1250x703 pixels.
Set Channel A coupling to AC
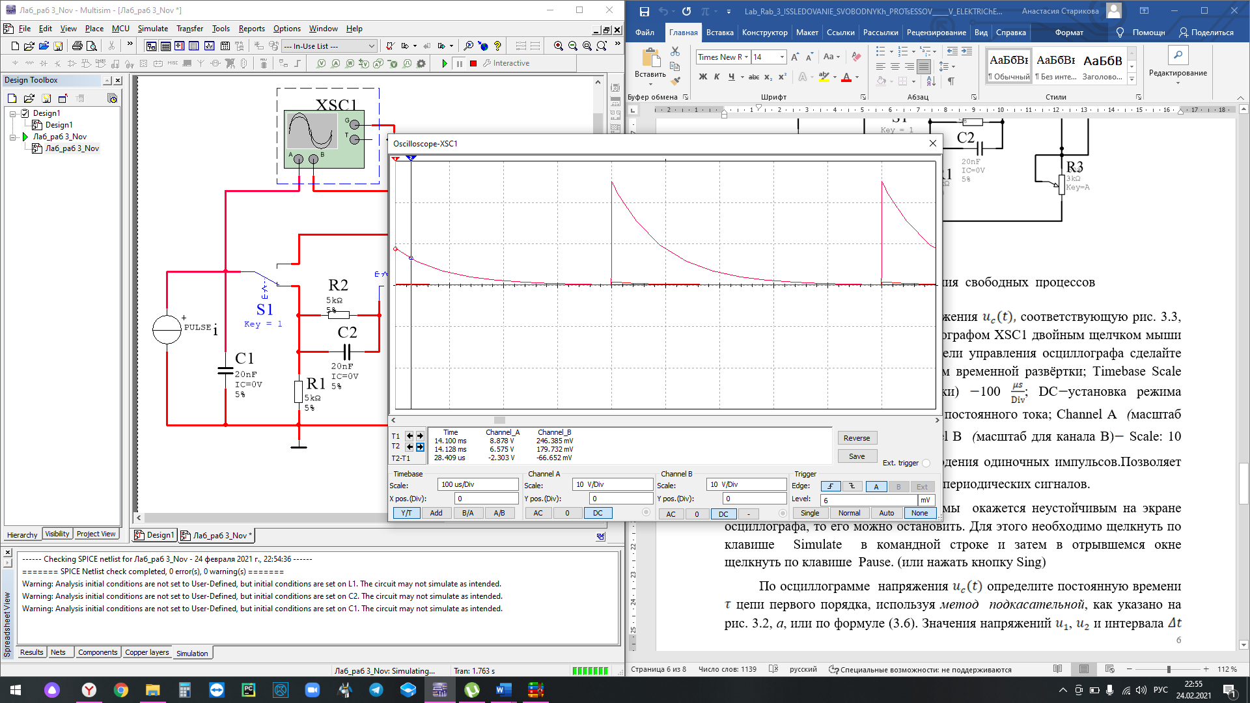point(538,513)
